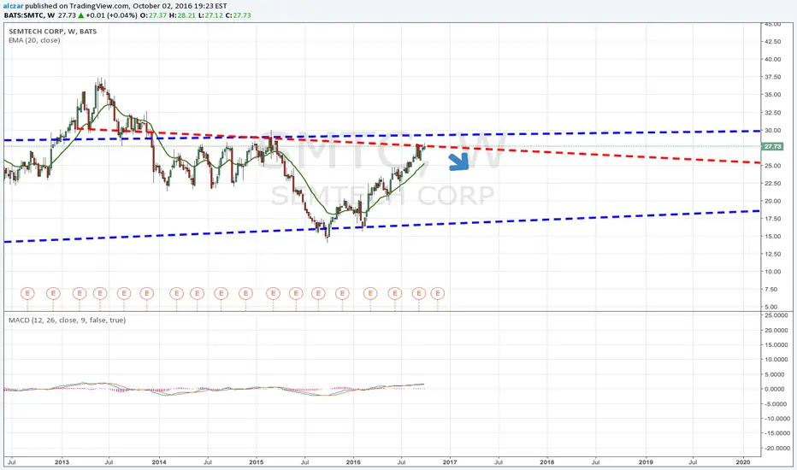The width and height of the screenshot is (797, 470).
Task: Click the 37.50 price axis label
Action: tap(772, 77)
